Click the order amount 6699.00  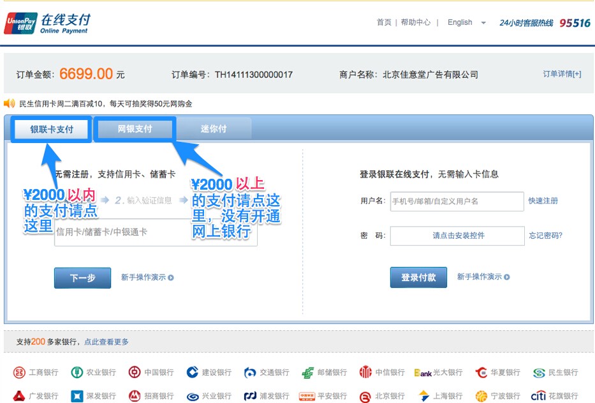86,73
